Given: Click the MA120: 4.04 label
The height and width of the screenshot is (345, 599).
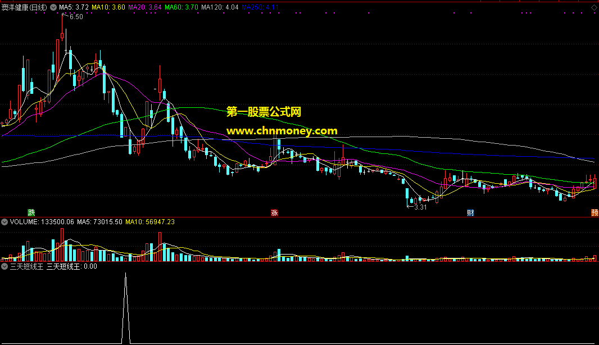Looking at the screenshot, I should tap(220, 7).
